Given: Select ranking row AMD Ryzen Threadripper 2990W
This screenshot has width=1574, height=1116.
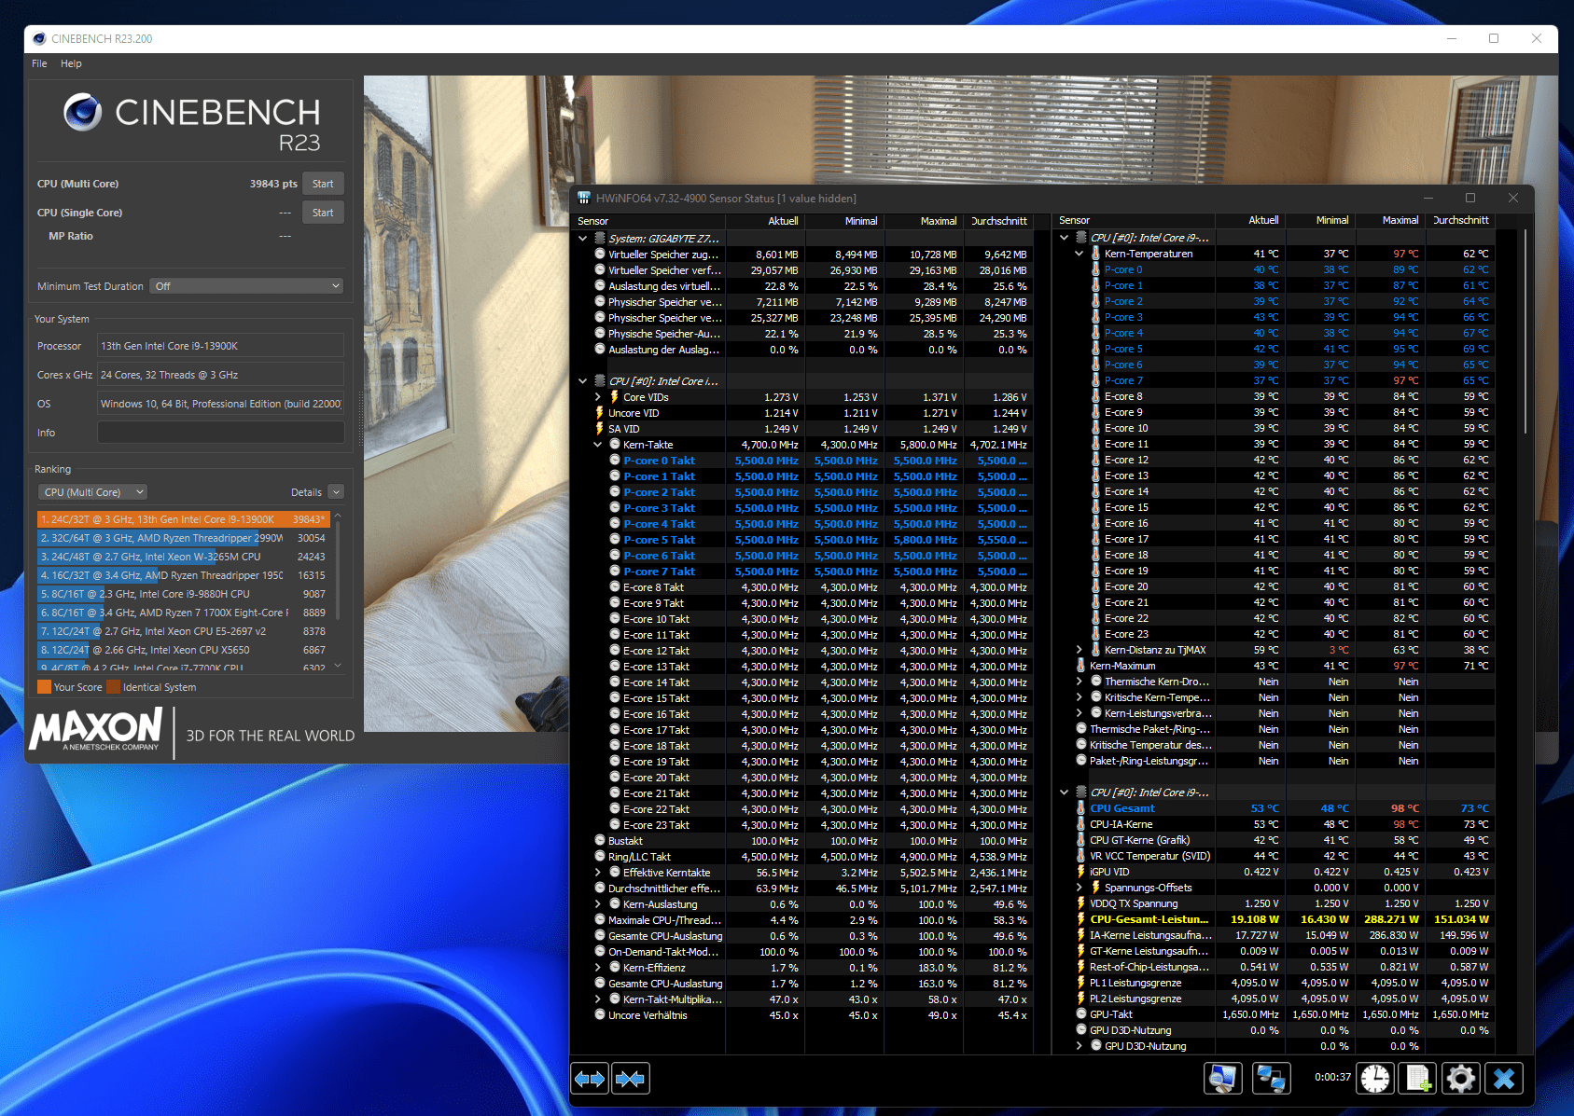Looking at the screenshot, I should 184,538.
